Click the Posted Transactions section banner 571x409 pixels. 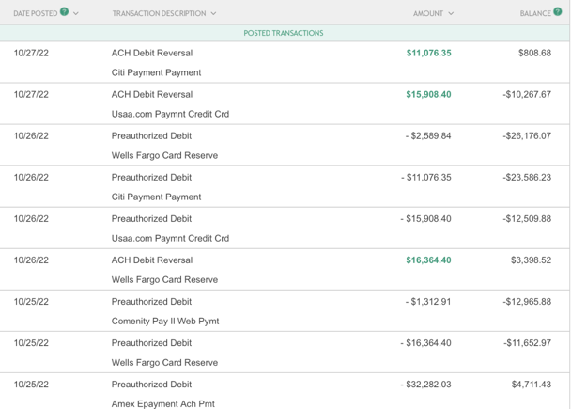point(284,33)
